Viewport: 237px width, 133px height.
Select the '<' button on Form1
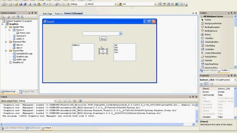coord(103,51)
